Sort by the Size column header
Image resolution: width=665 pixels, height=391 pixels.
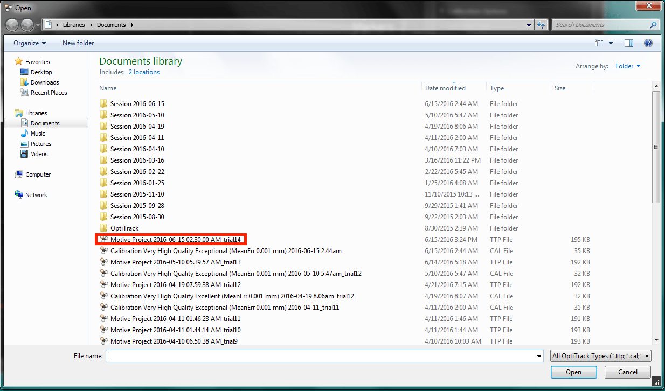tap(572, 88)
